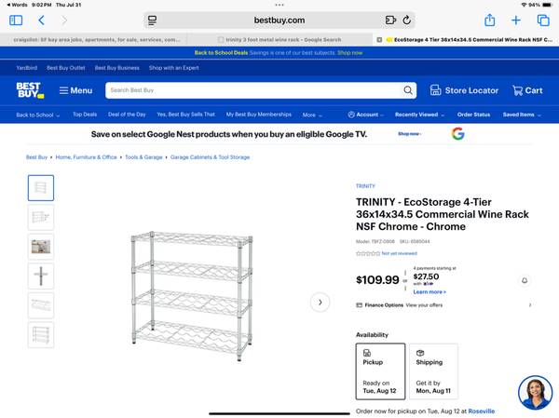Go back to the previous page
The image size is (559, 418).
coord(42,20)
